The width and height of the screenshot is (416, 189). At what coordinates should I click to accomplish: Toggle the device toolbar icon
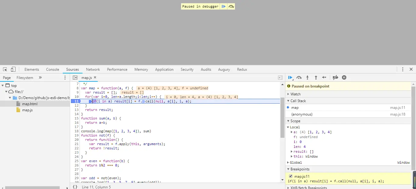click(x=13, y=70)
